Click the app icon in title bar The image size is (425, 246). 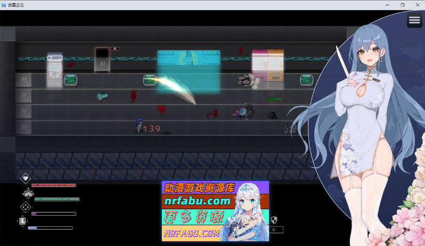pyautogui.click(x=4, y=5)
